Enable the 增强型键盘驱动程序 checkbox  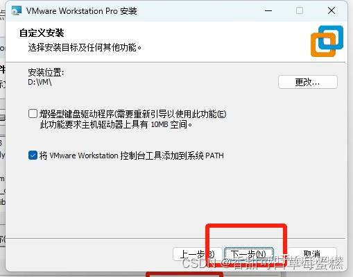tap(33, 114)
